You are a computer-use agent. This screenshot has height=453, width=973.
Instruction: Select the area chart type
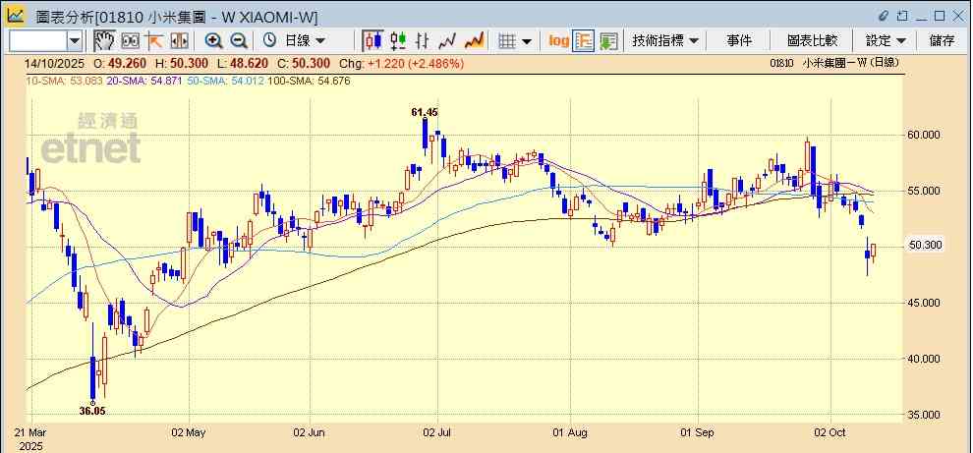(x=475, y=40)
